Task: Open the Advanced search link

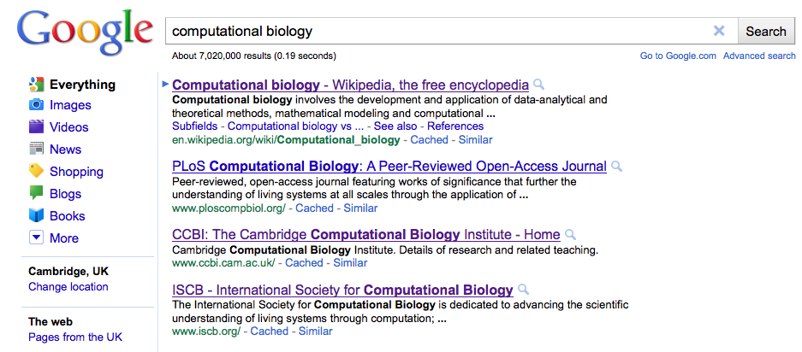Action: coord(759,56)
